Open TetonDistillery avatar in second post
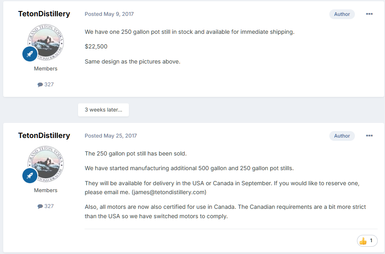This screenshot has height=254, width=385. [46, 164]
